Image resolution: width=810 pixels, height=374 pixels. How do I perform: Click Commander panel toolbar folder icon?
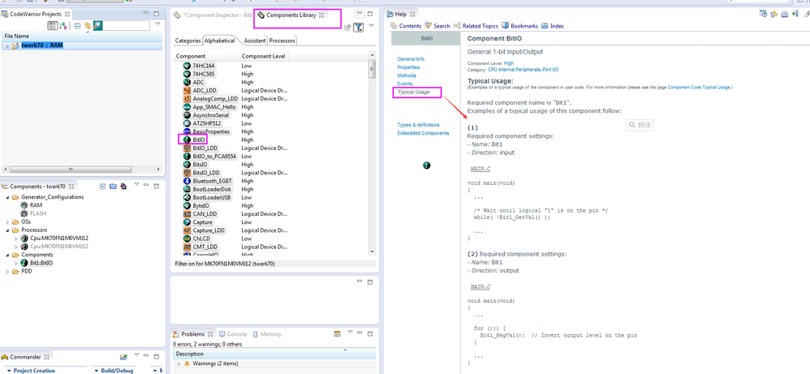click(123, 357)
